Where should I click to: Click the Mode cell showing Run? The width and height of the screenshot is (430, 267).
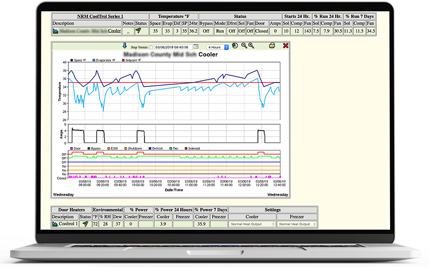coord(220,31)
